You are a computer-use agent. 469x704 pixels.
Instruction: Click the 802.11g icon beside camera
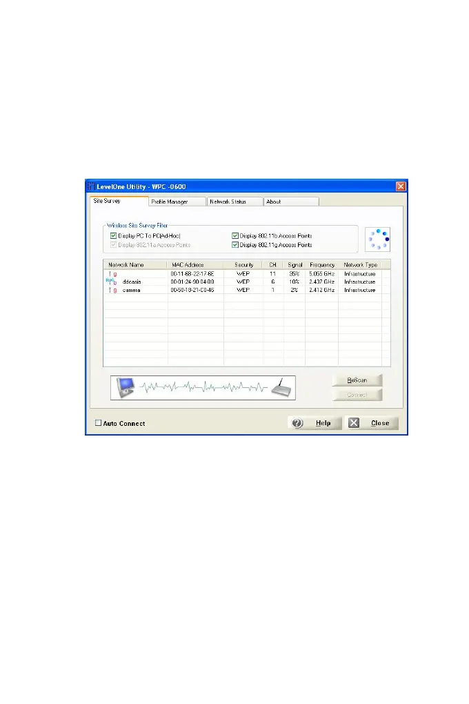pos(112,290)
